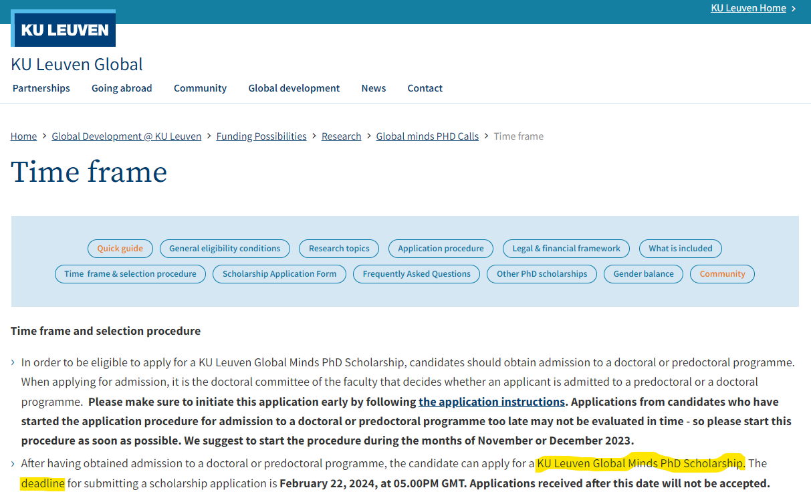This screenshot has height=500, width=811.
Task: Open the KU Leuven Home link
Action: (748, 8)
